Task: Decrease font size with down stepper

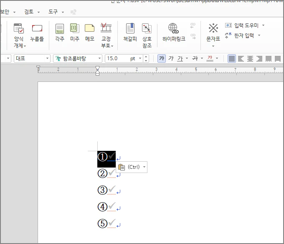Action: (x=146, y=61)
